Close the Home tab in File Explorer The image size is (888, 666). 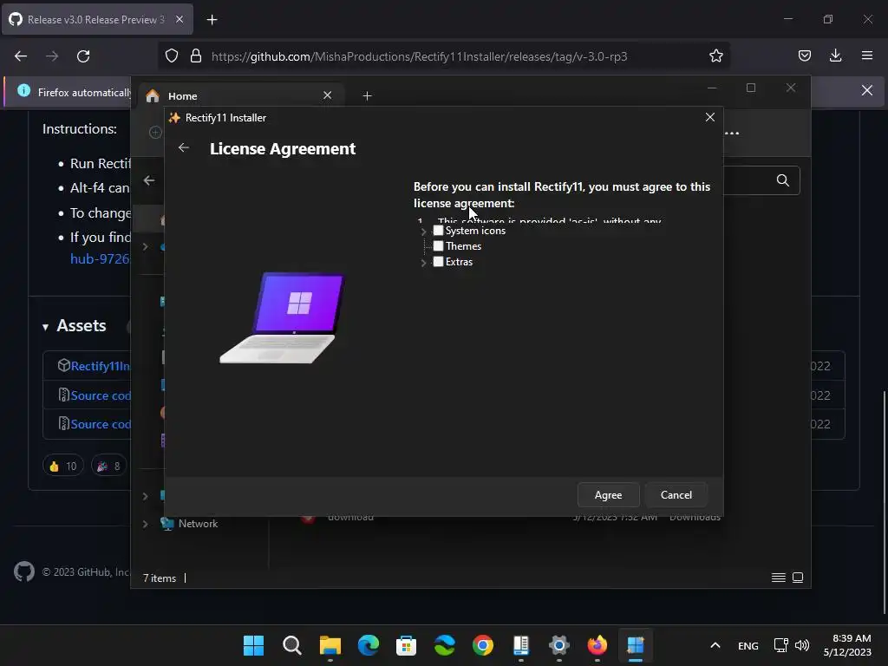327,95
